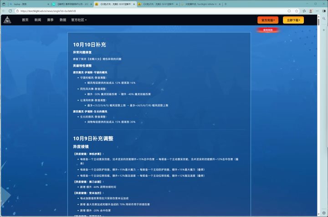Click the subheading 英雄特性调整

(82, 66)
